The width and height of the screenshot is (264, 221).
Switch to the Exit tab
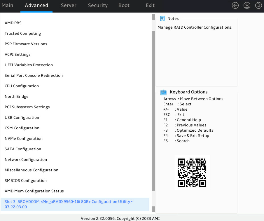click(x=150, y=5)
